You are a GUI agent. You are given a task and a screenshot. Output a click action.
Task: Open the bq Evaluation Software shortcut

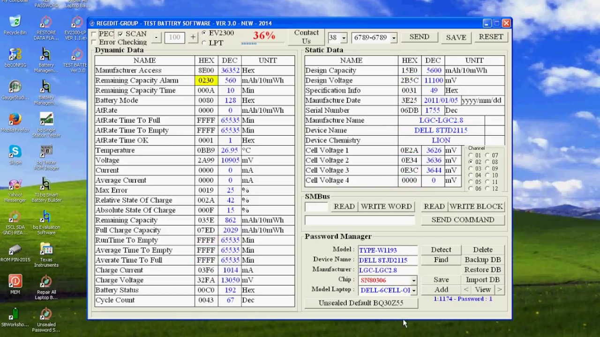pos(46,222)
